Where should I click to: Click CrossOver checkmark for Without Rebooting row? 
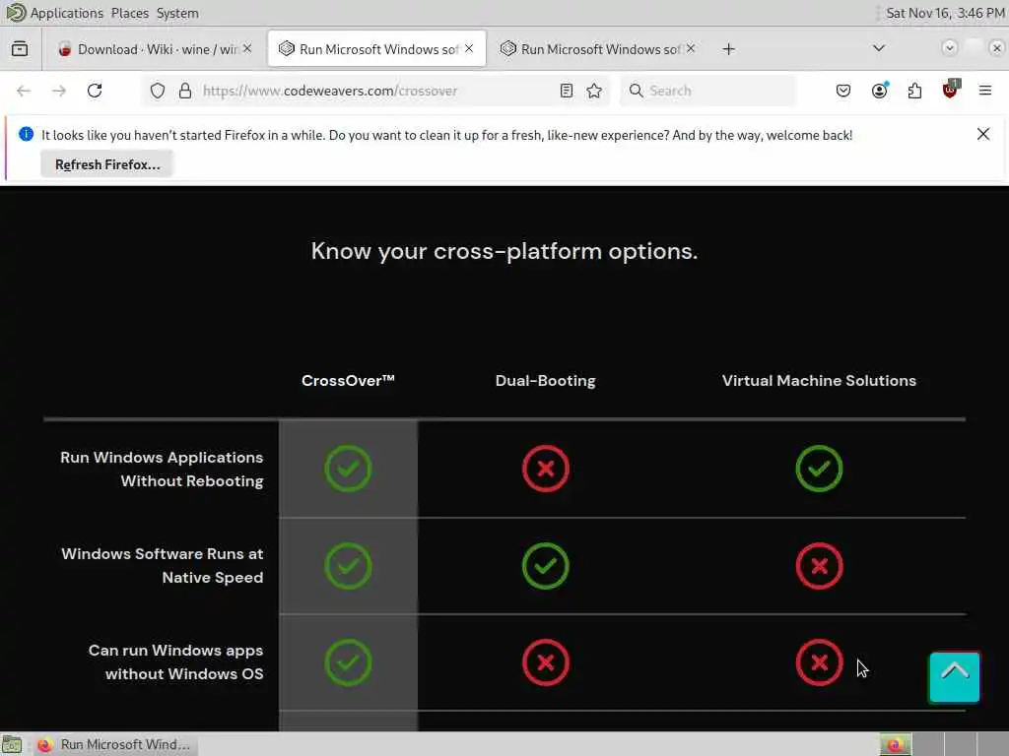(348, 469)
